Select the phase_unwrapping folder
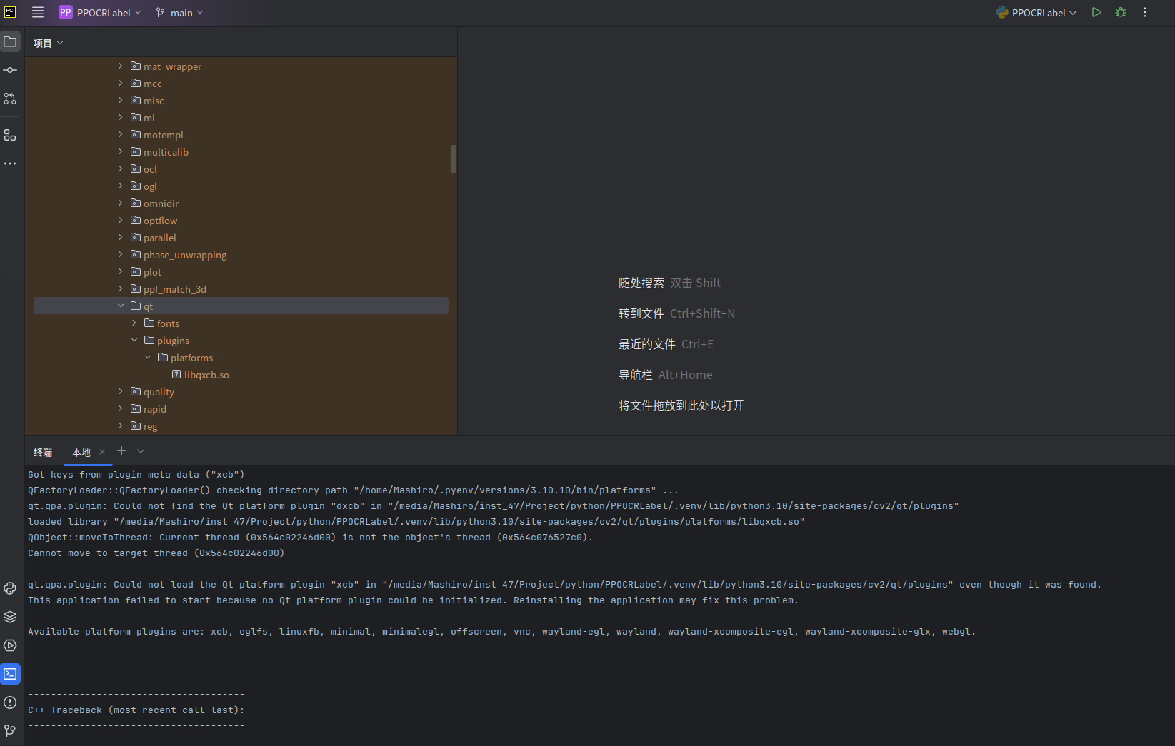Viewport: 1175px width, 746px height. pos(179,254)
